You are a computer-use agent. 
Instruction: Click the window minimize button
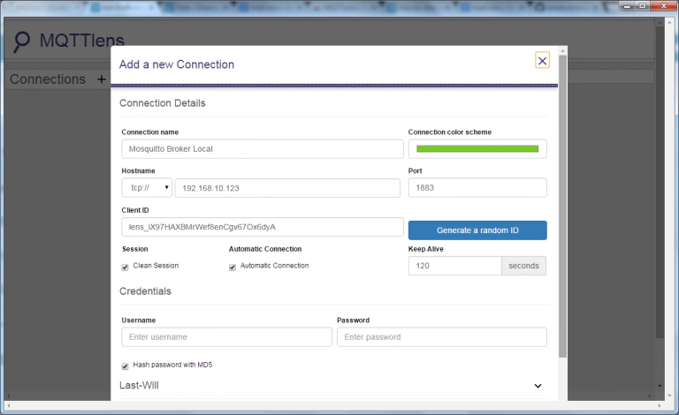tap(627, 6)
